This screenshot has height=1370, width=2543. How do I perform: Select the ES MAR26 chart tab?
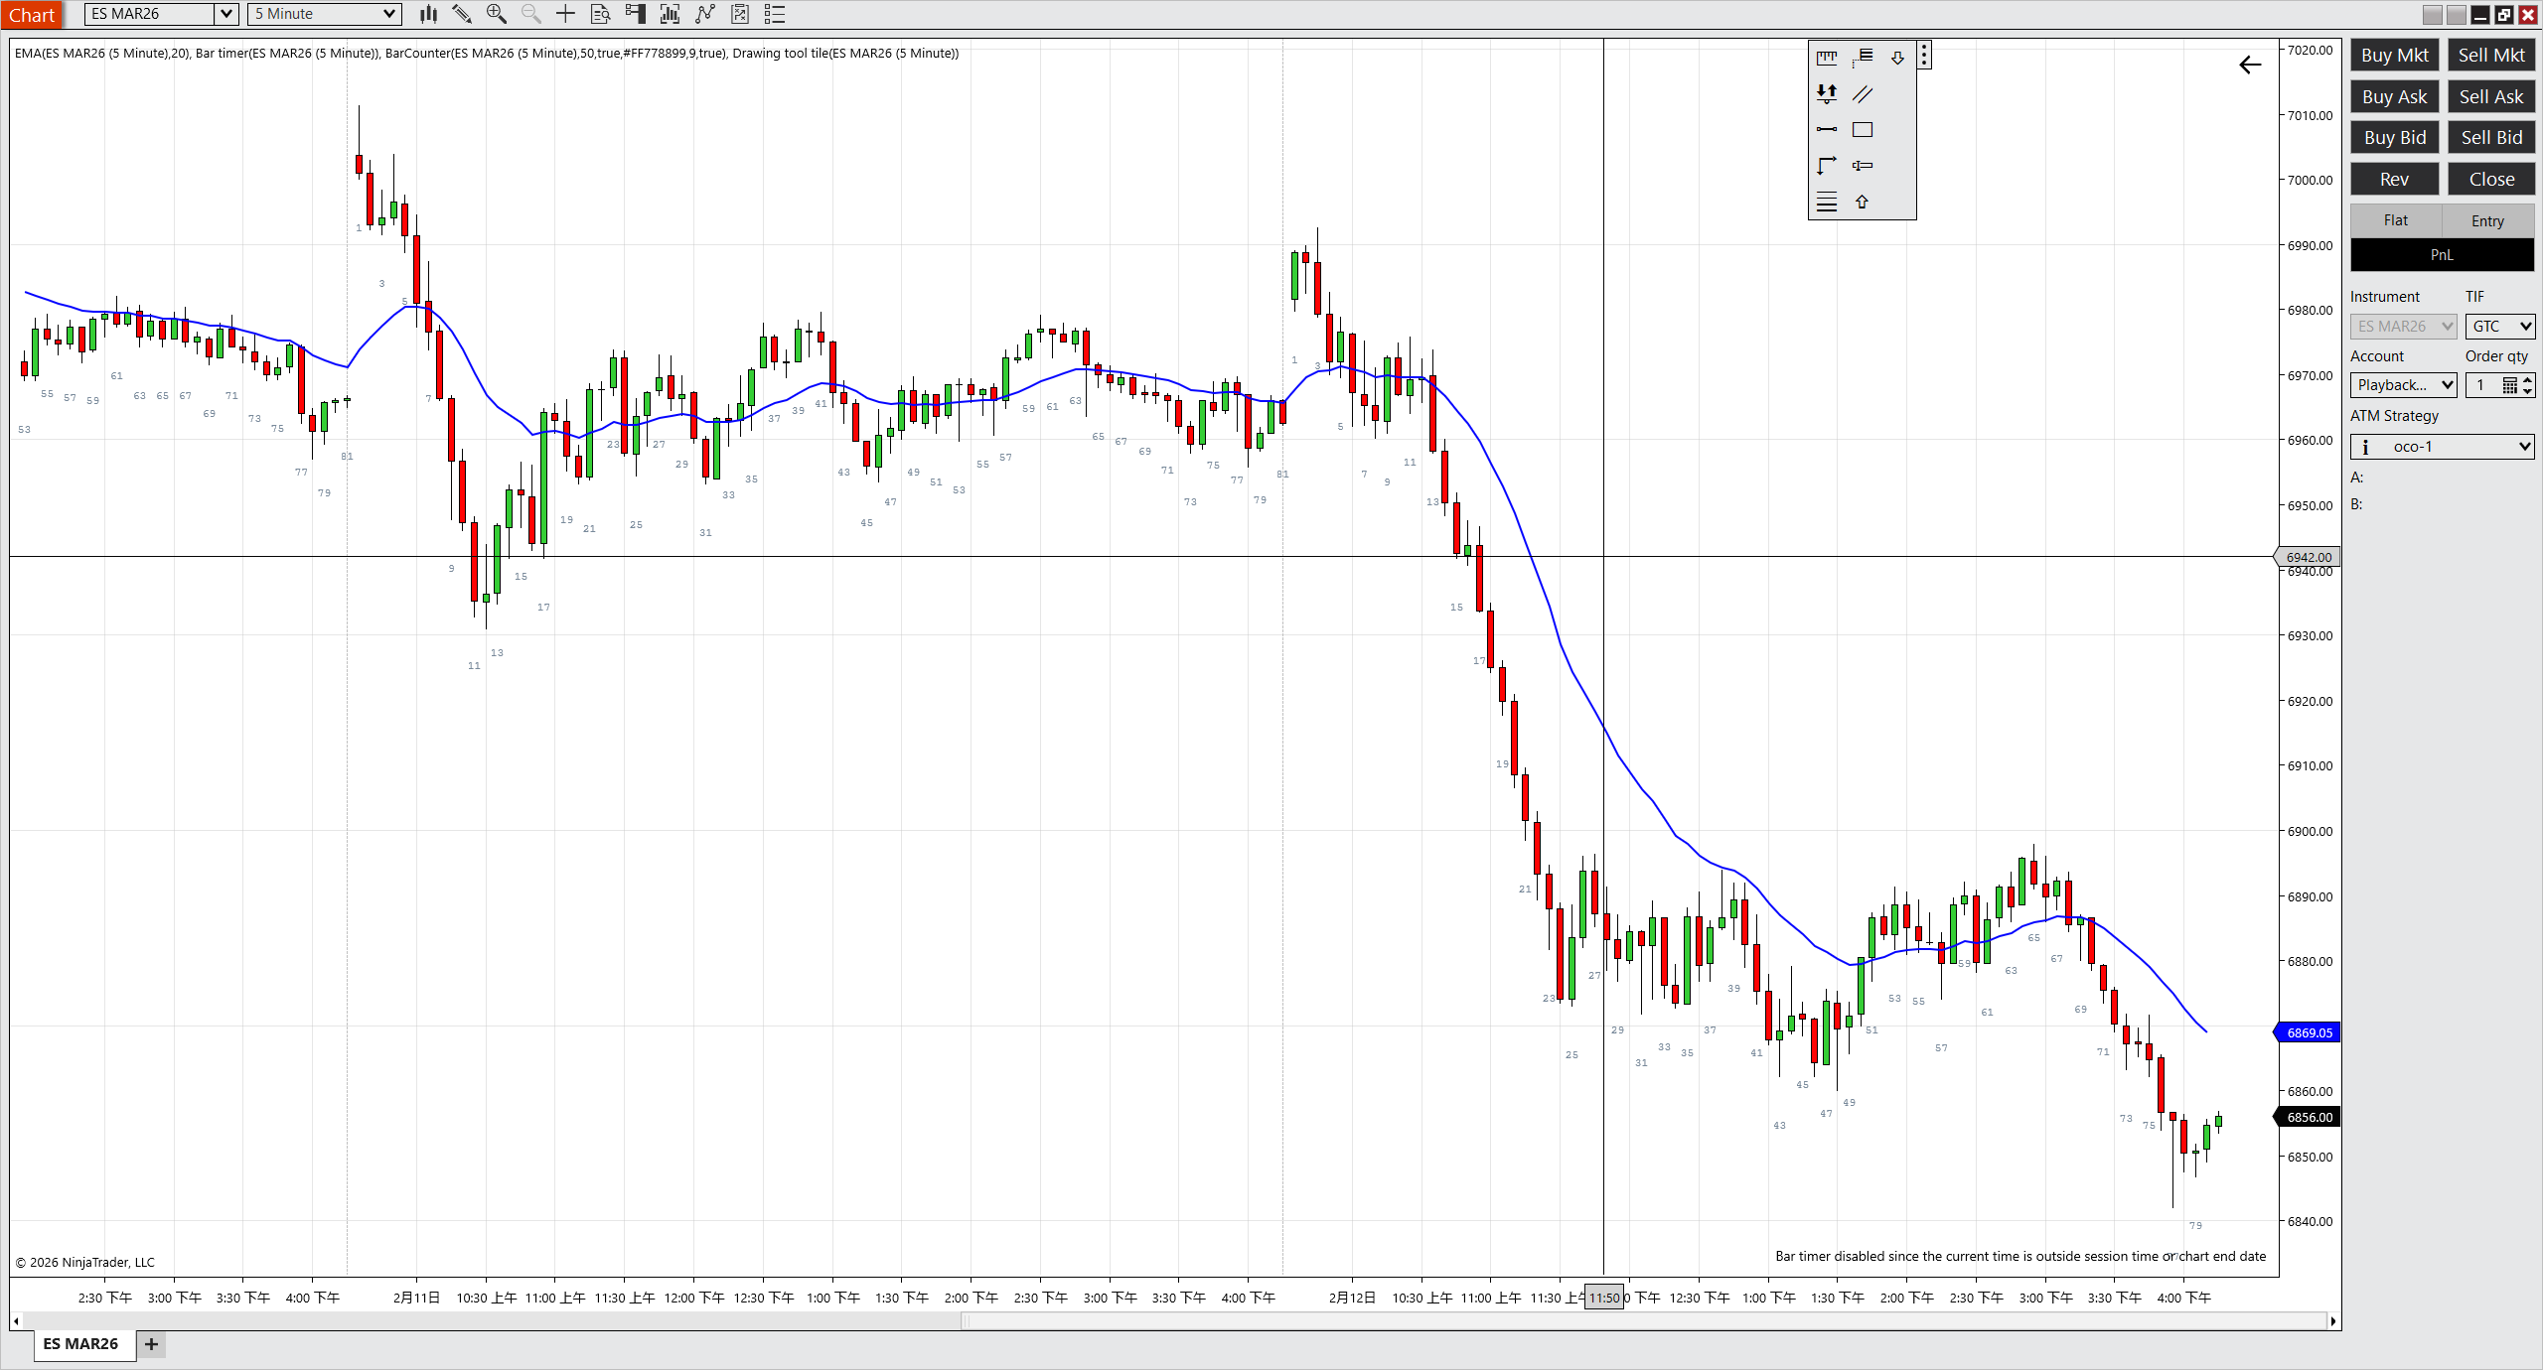[80, 1343]
